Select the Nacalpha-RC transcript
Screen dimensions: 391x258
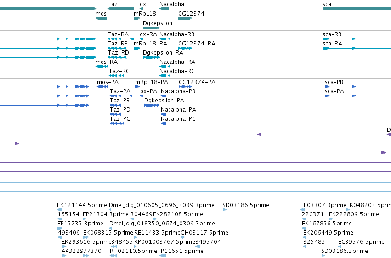coord(165,76)
